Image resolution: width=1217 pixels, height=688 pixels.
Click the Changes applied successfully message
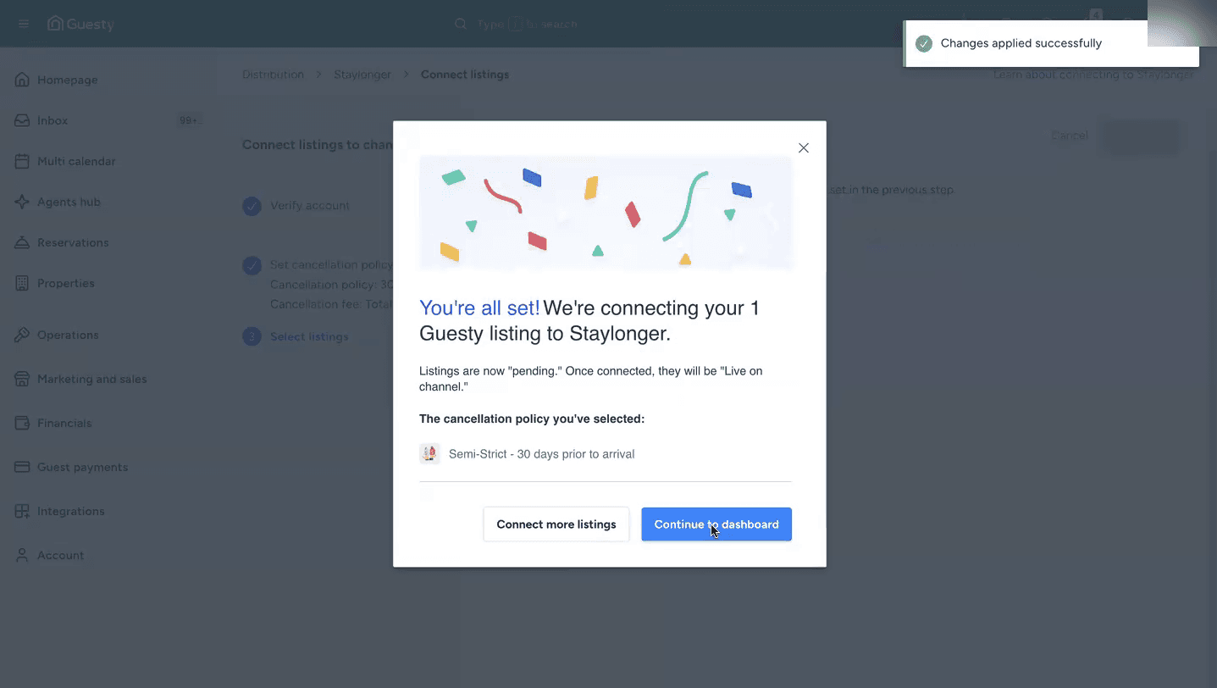pyautogui.click(x=1021, y=43)
